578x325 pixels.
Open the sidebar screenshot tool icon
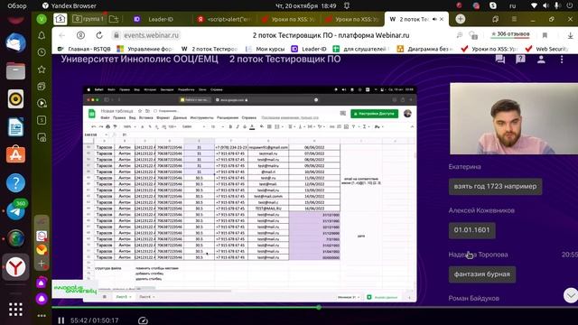[x=42, y=137]
